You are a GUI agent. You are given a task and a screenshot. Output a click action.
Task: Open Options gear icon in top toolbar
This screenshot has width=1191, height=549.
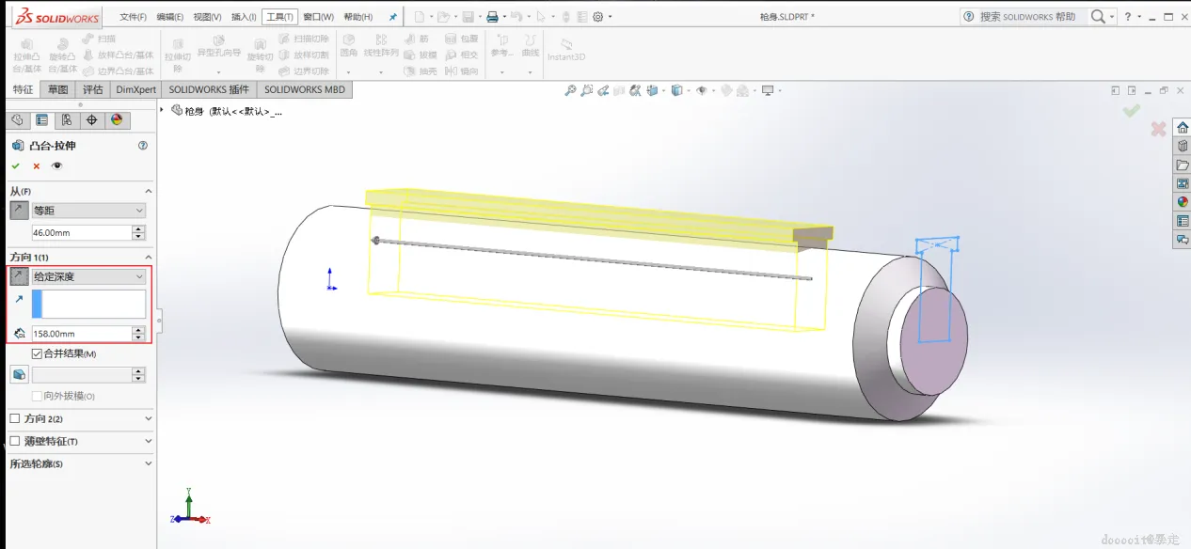[597, 17]
